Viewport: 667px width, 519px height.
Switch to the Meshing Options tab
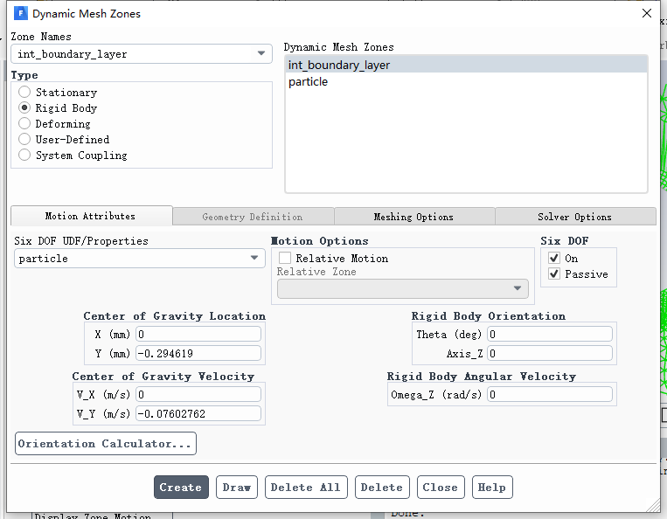(413, 217)
